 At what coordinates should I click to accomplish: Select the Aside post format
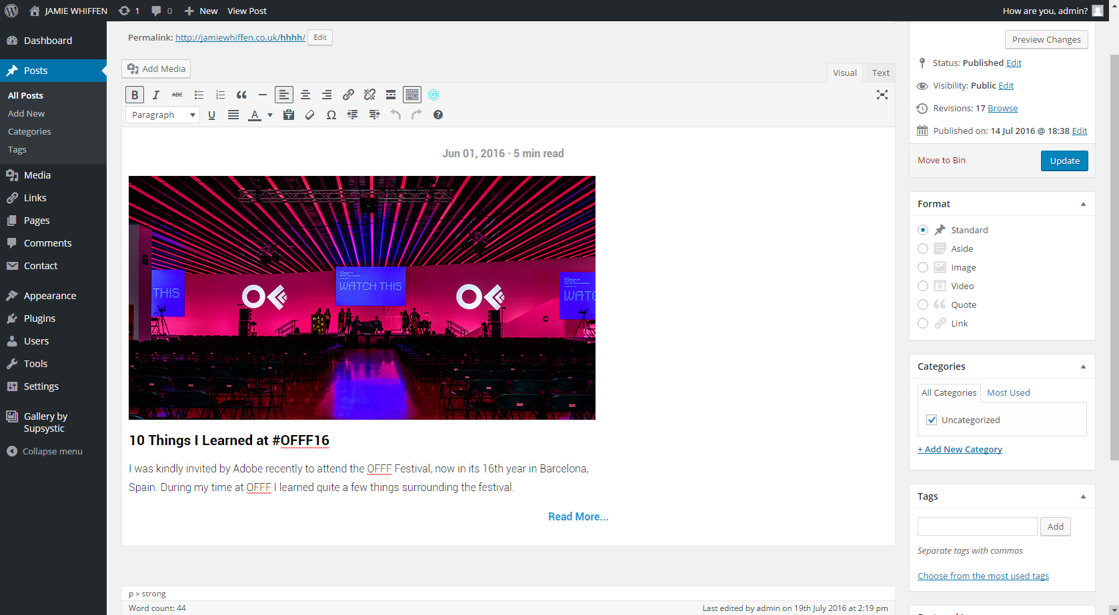[923, 249]
